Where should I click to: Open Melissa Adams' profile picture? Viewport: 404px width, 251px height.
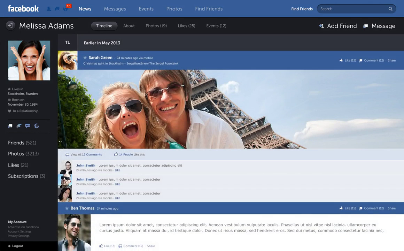(x=29, y=60)
